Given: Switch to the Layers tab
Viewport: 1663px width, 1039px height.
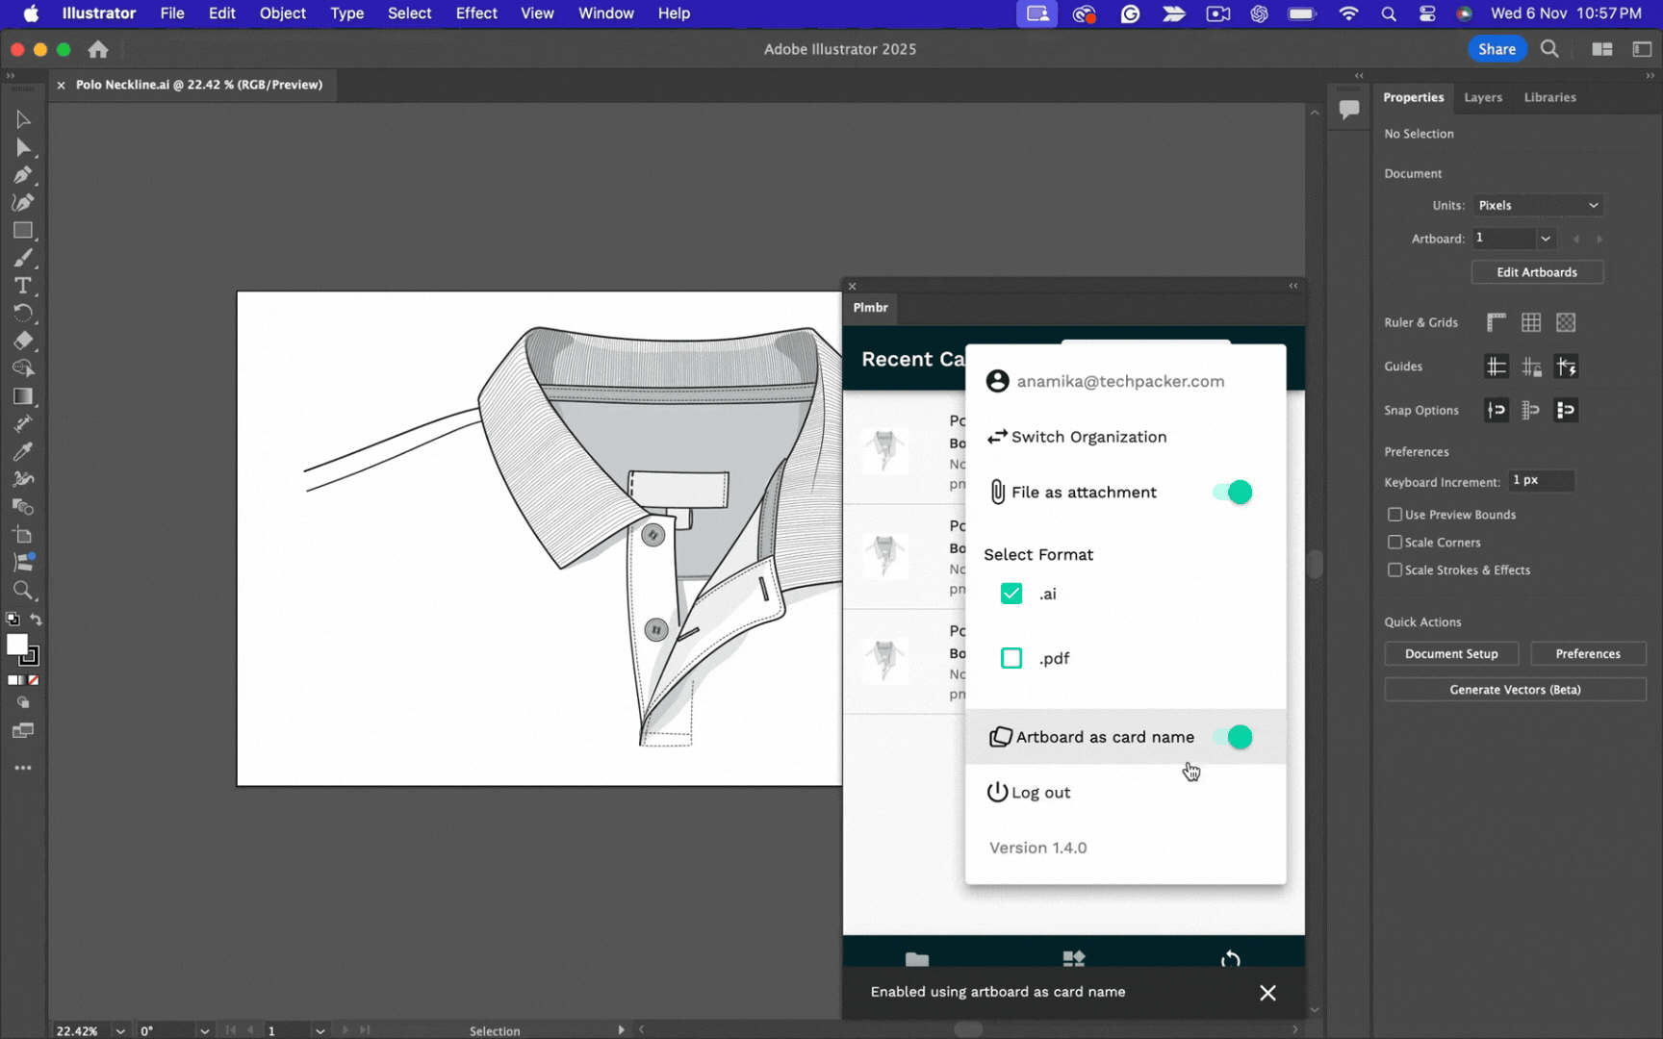Looking at the screenshot, I should (x=1483, y=97).
